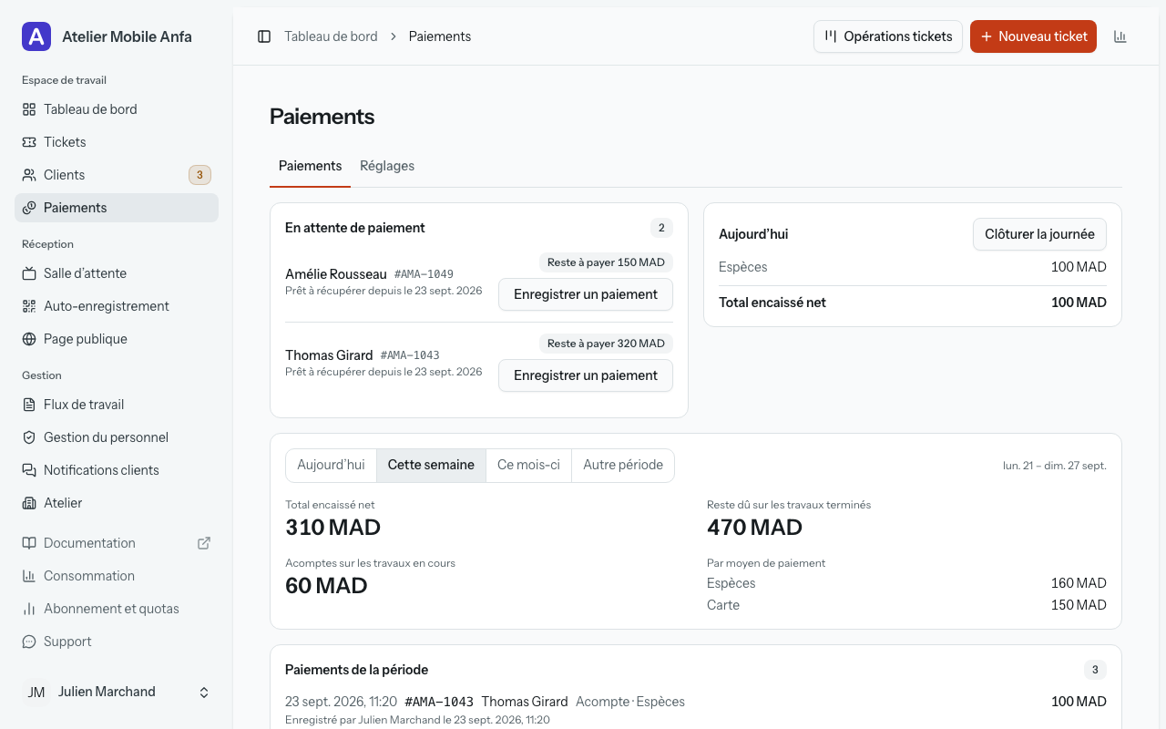Click the Tableau de bord breadcrumb link
Screen dimensions: 1166x729
tap(331, 36)
